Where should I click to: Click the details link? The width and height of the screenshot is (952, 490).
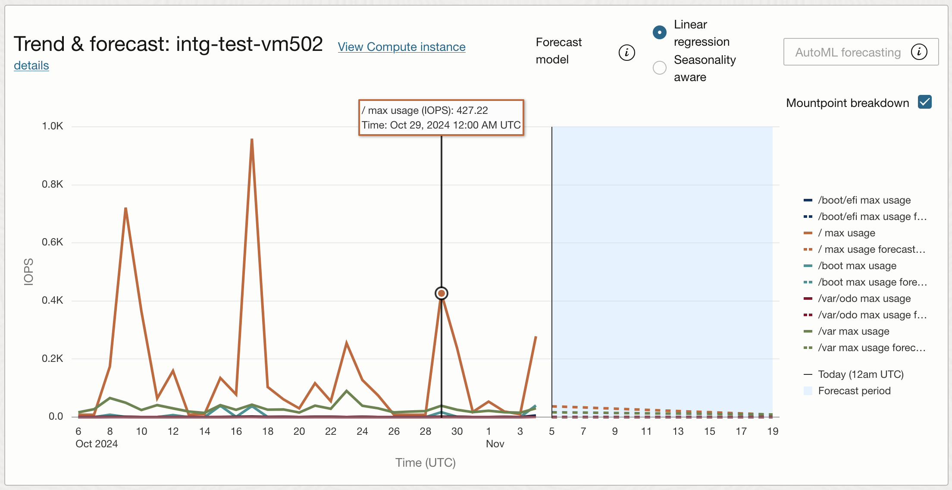(31, 66)
